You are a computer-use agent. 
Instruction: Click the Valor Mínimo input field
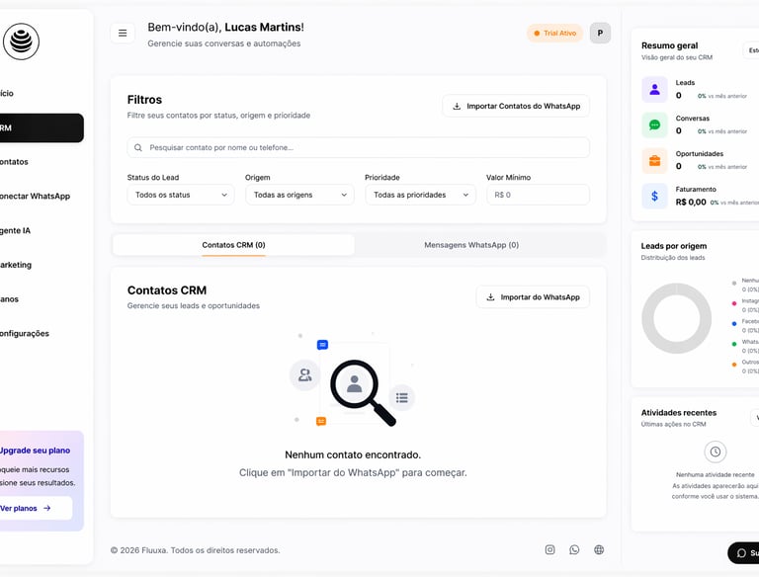(x=538, y=195)
